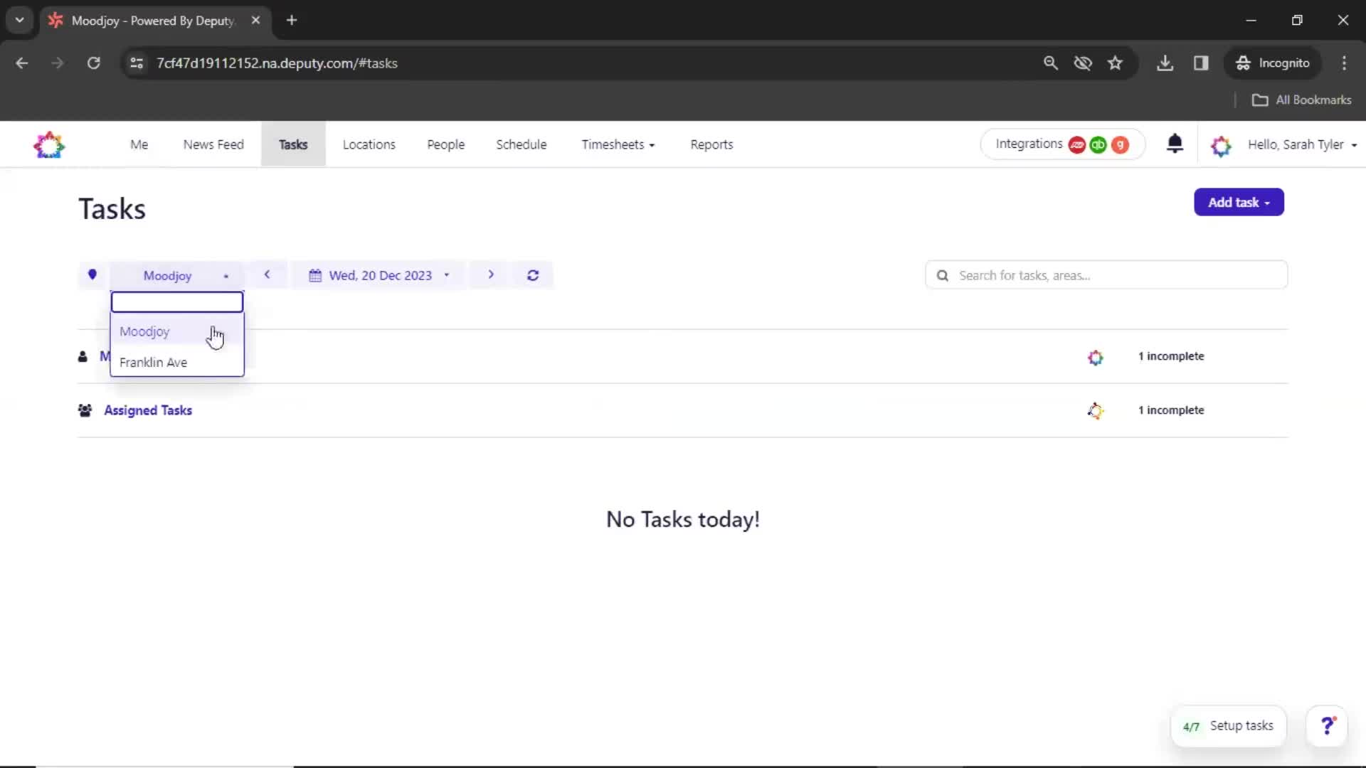Click avatar in the first tasks row
This screenshot has width=1366, height=768.
(x=1096, y=357)
